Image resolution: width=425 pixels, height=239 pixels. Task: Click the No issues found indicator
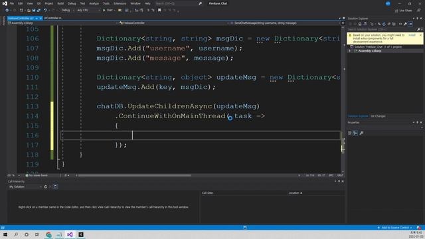37,175
